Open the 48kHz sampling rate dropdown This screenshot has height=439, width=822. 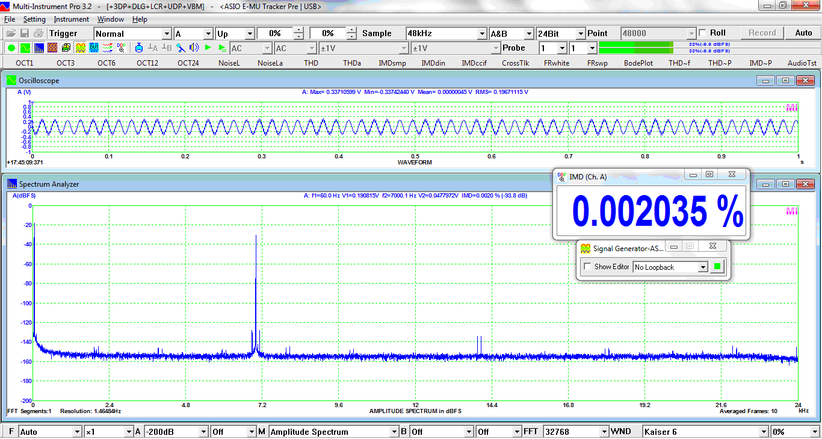click(x=446, y=34)
